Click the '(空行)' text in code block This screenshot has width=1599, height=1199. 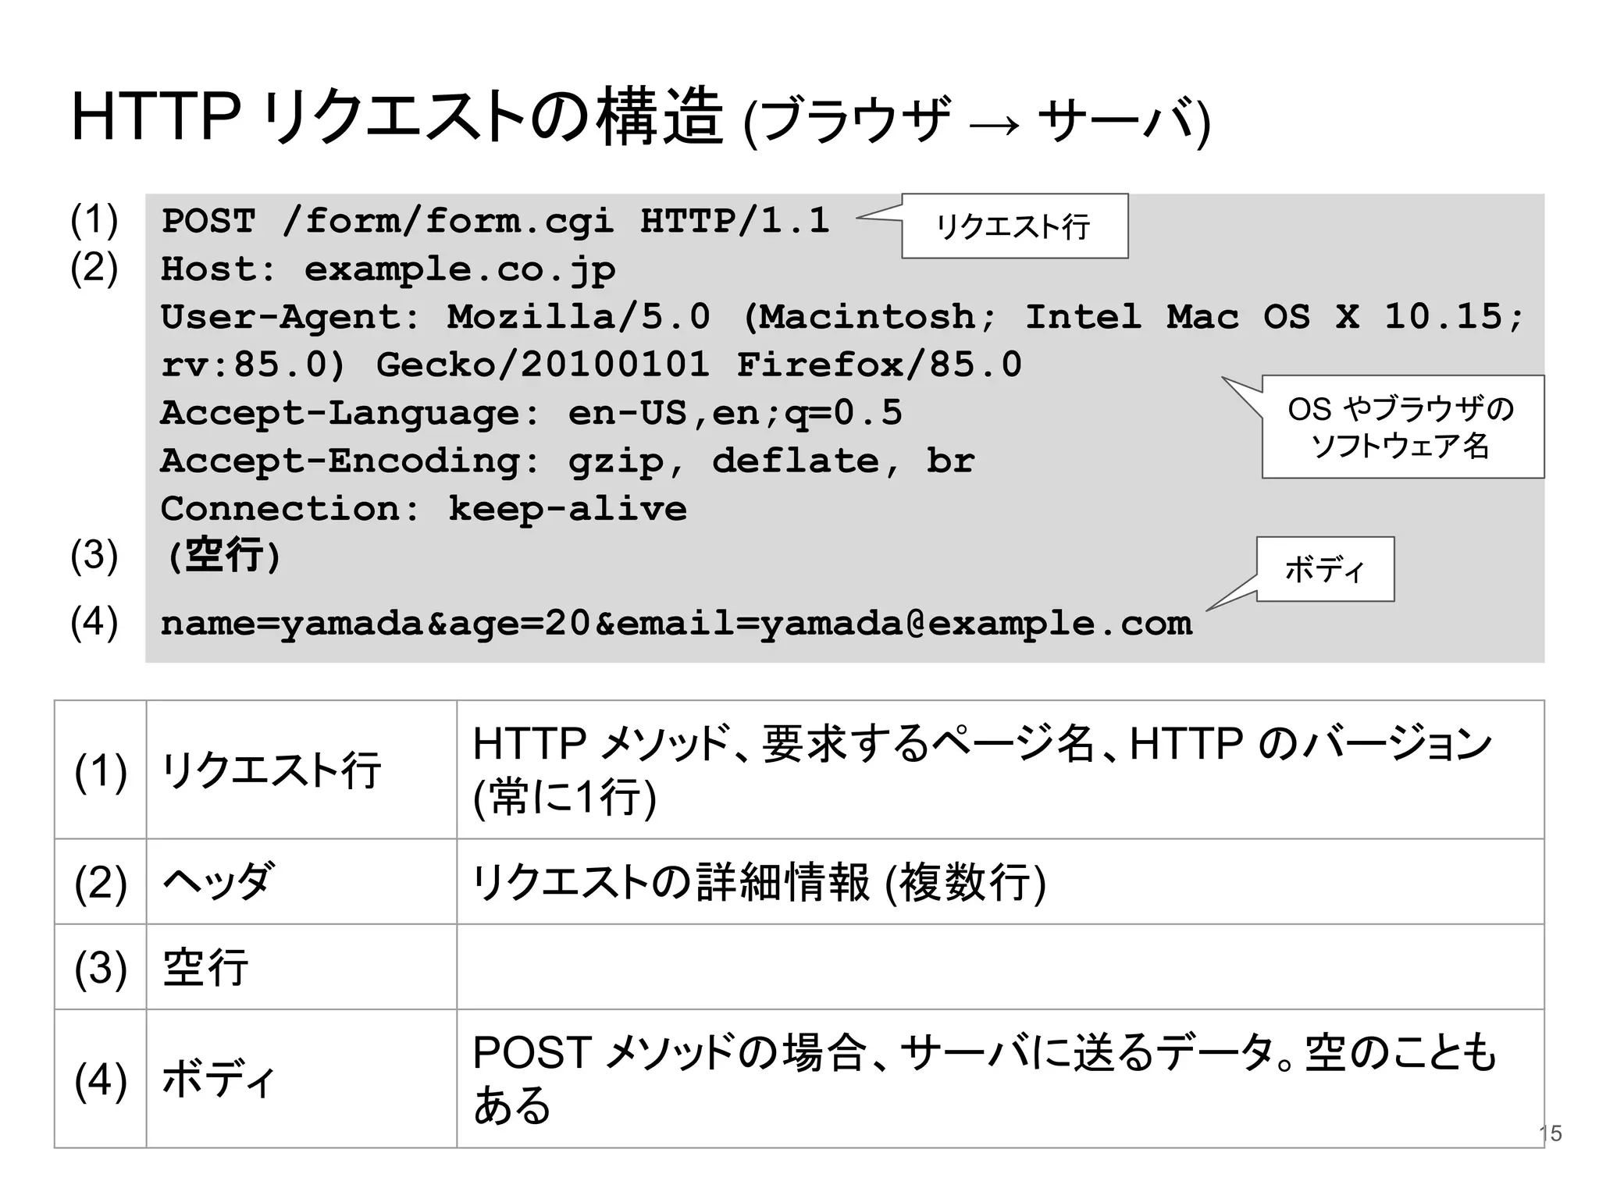coord(224,556)
